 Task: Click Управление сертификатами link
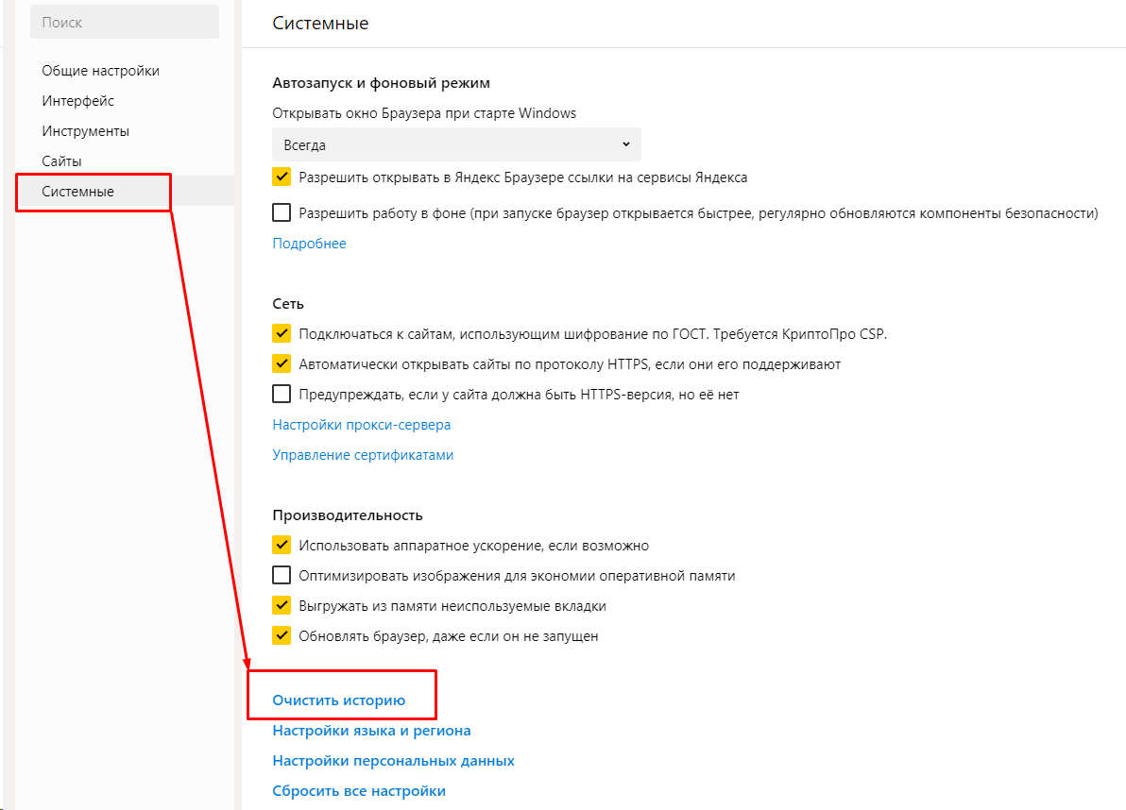click(363, 455)
